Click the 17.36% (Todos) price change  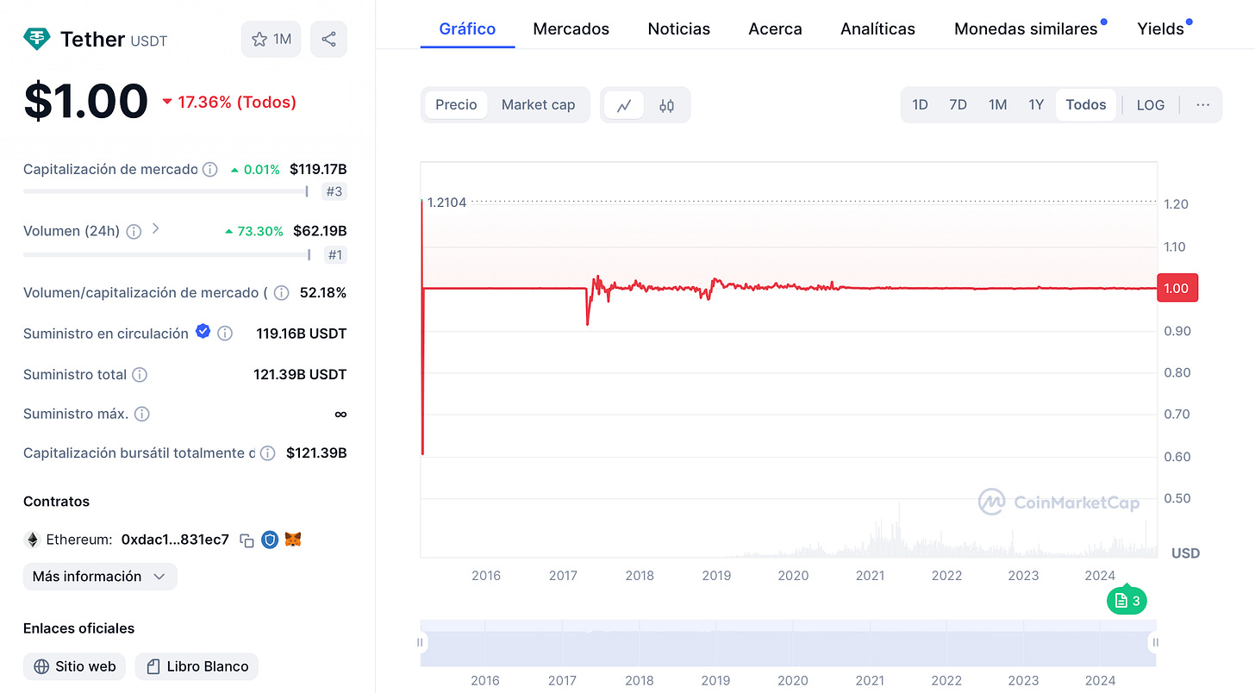pos(229,102)
